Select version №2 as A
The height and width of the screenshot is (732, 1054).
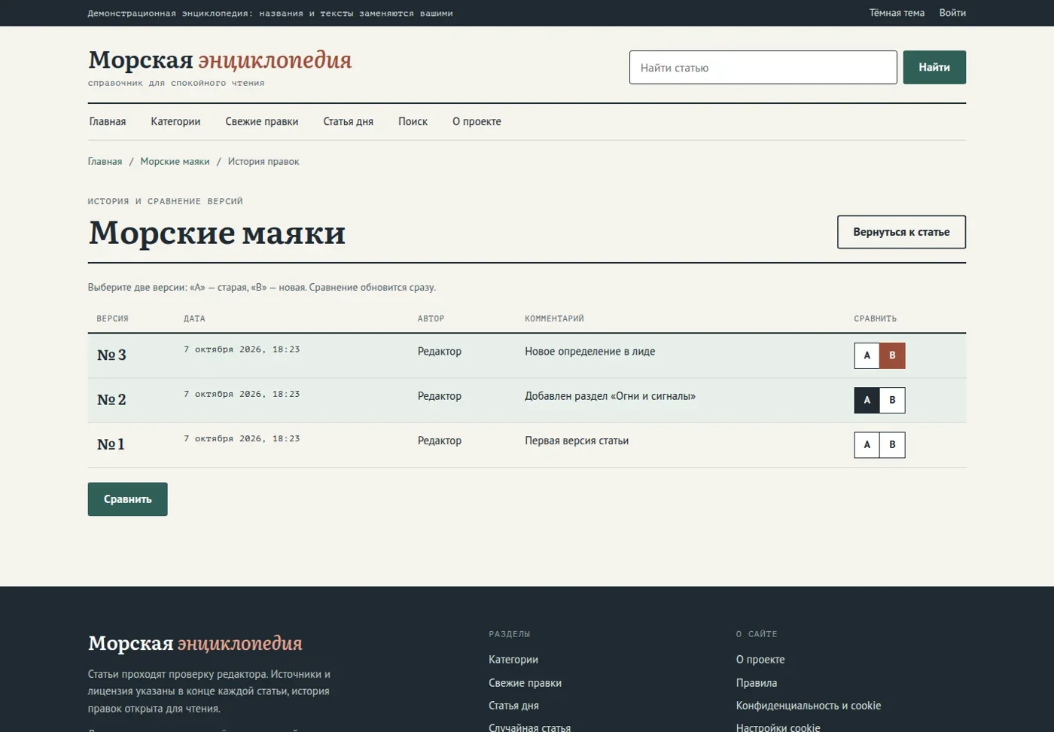[867, 400]
